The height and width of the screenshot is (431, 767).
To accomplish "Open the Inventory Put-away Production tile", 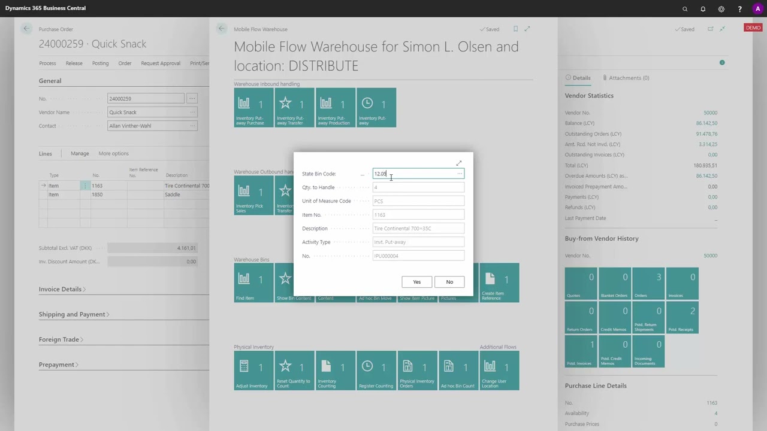I will [335, 108].
